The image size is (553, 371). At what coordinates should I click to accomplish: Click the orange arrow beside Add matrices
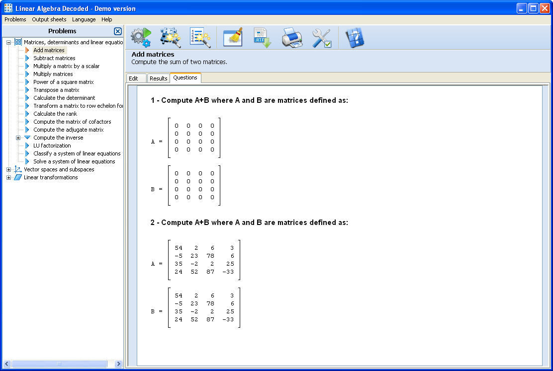pos(27,50)
